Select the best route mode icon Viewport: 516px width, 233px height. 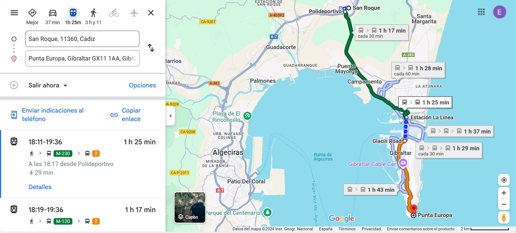click(x=32, y=13)
